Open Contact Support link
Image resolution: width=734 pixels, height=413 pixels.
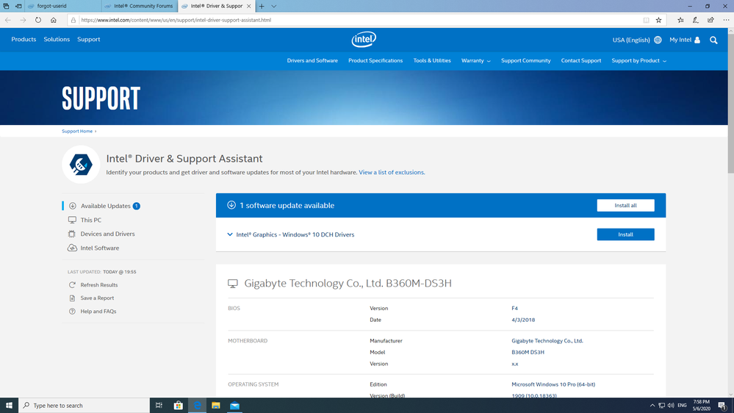coord(581,61)
